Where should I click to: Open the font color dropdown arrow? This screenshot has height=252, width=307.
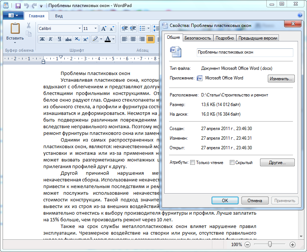coord(113,39)
